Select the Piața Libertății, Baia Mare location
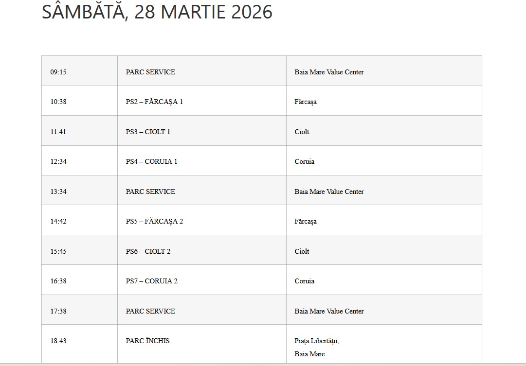Image resolution: width=526 pixels, height=366 pixels. (x=316, y=347)
